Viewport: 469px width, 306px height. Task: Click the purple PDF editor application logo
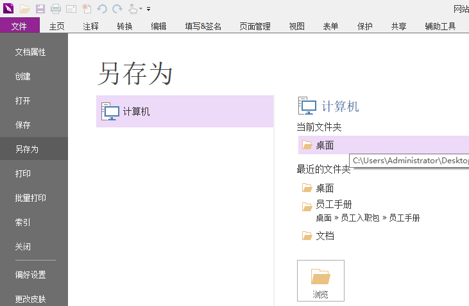pos(8,8)
